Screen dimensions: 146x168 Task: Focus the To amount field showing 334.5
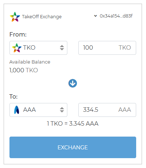pos(107,110)
